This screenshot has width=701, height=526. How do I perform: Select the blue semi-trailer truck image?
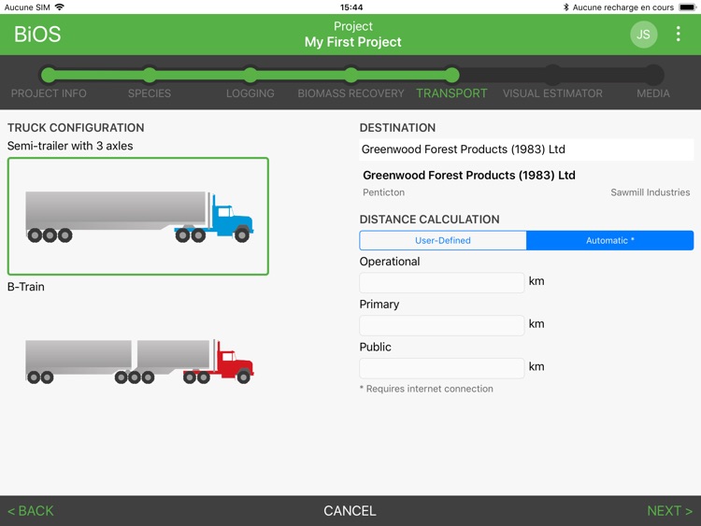(x=138, y=217)
